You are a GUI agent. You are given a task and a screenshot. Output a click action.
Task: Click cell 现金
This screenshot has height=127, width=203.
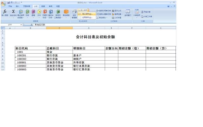59,52
